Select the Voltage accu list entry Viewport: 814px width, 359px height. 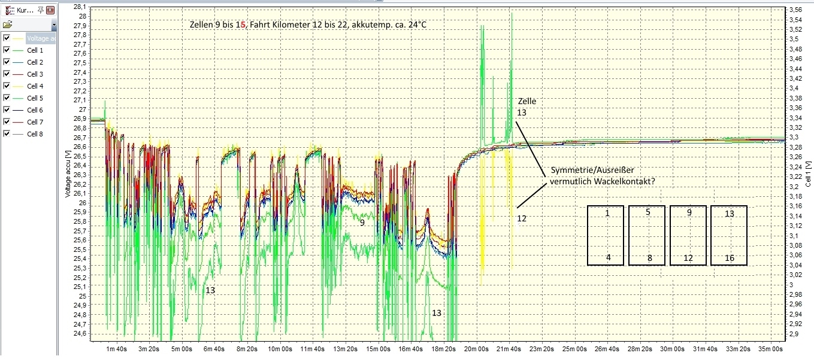41,38
